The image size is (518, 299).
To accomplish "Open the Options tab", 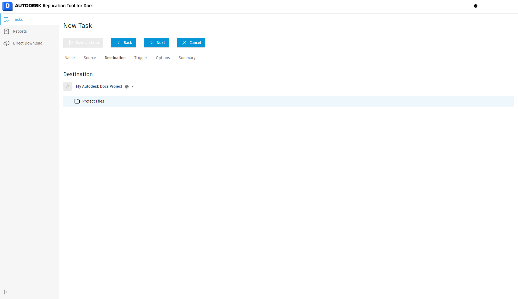I will point(163,58).
